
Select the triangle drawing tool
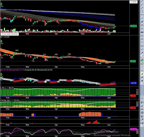(142, 36)
